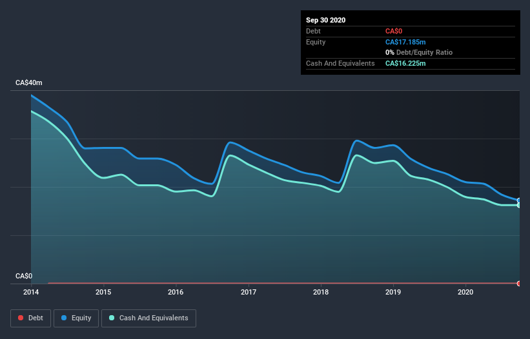Toggle the Debt series legend button
This screenshot has width=530, height=339.
[31, 318]
